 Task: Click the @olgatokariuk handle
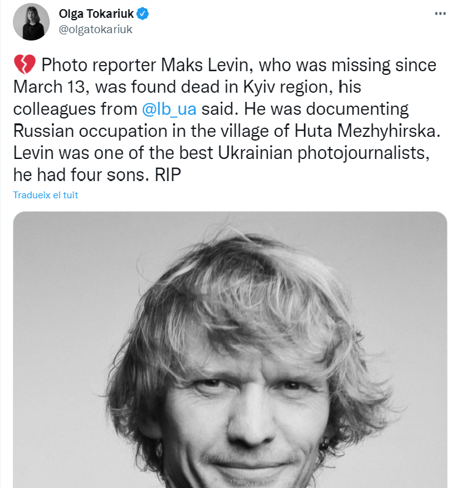coord(96,29)
